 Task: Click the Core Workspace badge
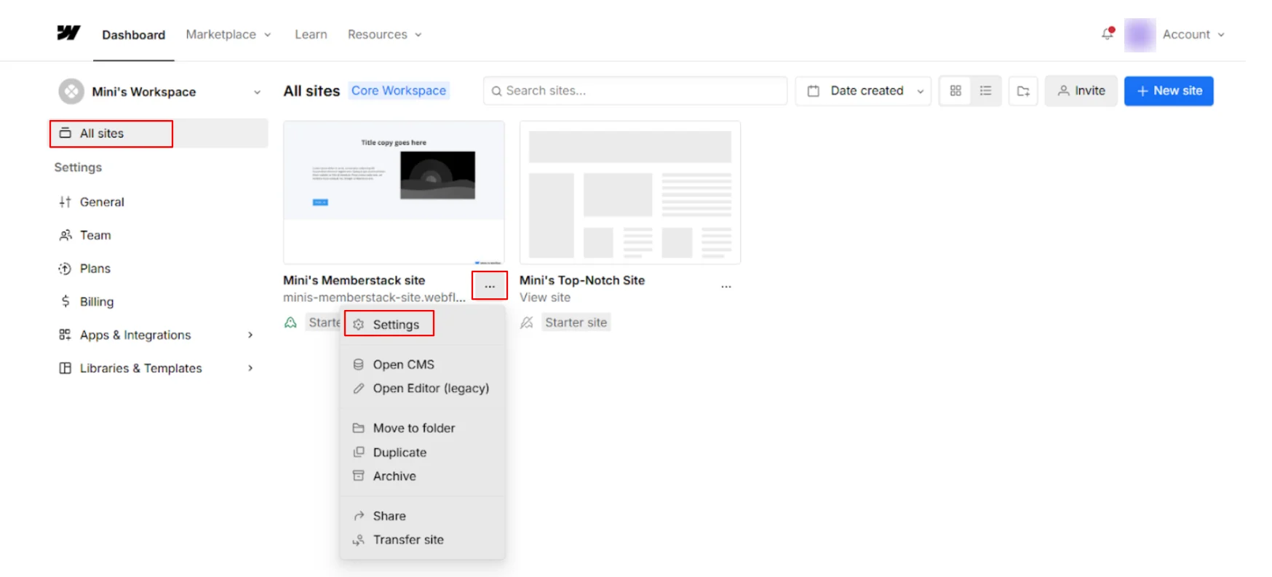[x=399, y=91]
